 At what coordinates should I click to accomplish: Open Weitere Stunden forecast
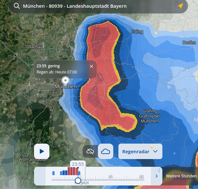(x=181, y=176)
